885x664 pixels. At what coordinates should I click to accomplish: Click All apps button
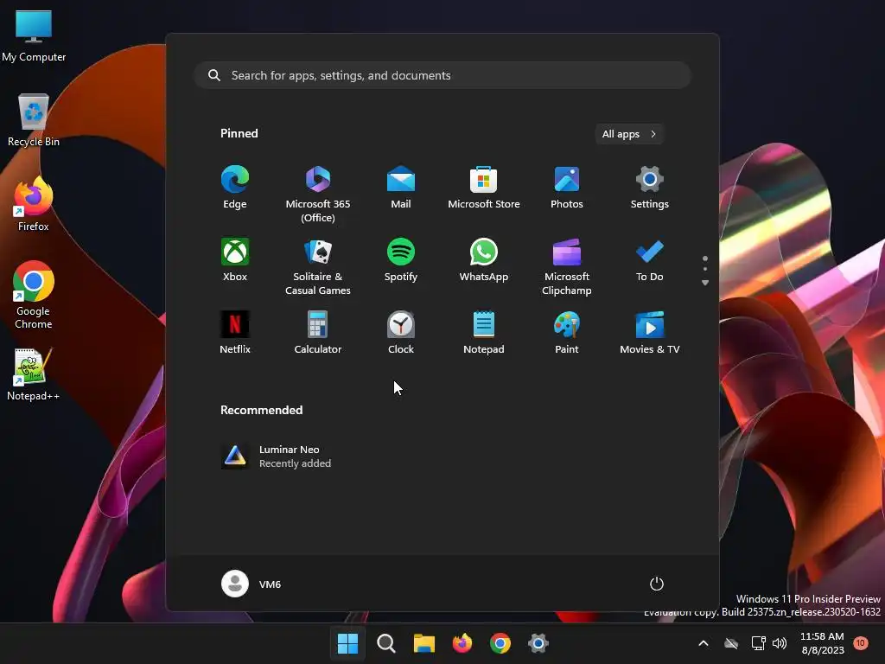pyautogui.click(x=629, y=134)
